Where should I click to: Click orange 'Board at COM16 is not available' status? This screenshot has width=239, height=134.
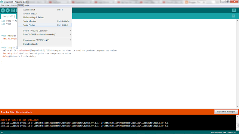(16, 112)
